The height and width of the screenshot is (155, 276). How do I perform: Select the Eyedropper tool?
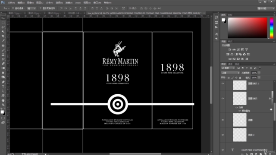(3, 41)
